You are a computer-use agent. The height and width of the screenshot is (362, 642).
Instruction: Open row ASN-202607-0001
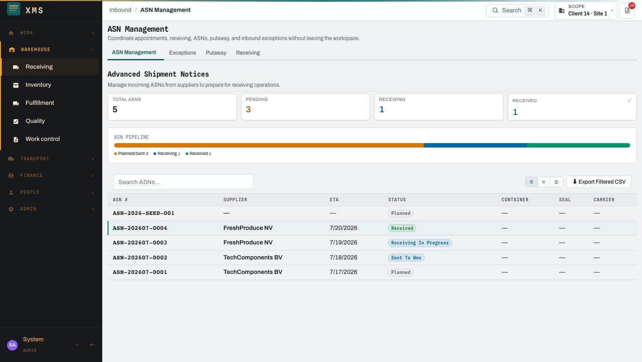click(x=372, y=272)
